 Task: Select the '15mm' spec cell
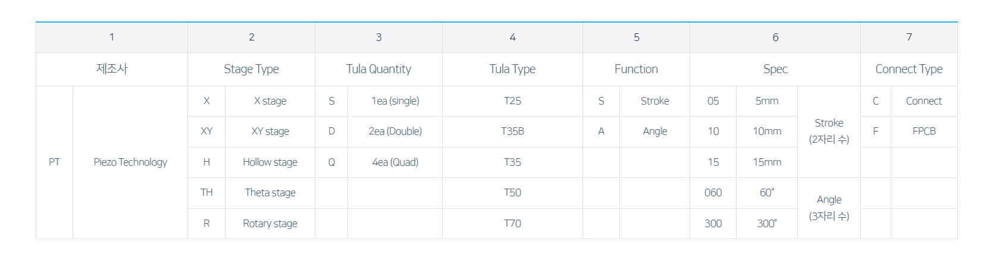767,162
